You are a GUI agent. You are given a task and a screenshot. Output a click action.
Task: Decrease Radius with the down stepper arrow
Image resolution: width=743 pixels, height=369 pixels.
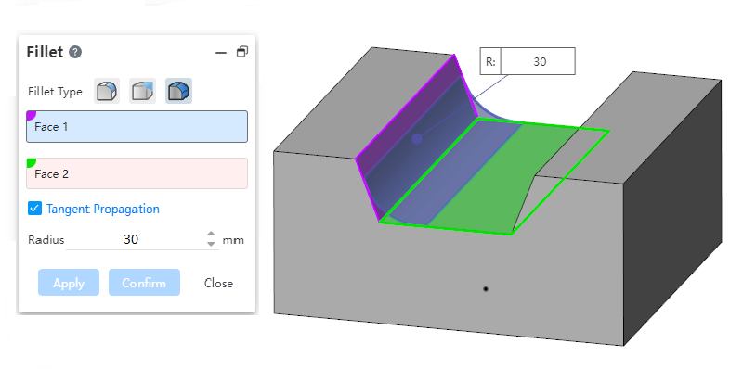[212, 244]
